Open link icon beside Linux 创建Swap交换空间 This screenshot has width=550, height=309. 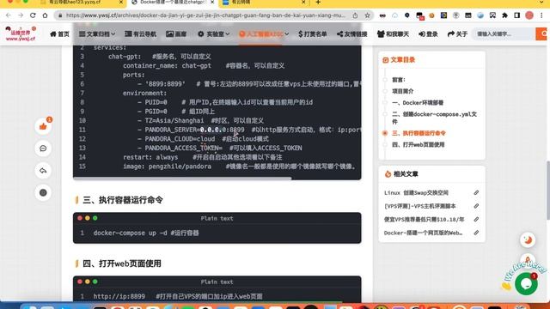pos(476,192)
